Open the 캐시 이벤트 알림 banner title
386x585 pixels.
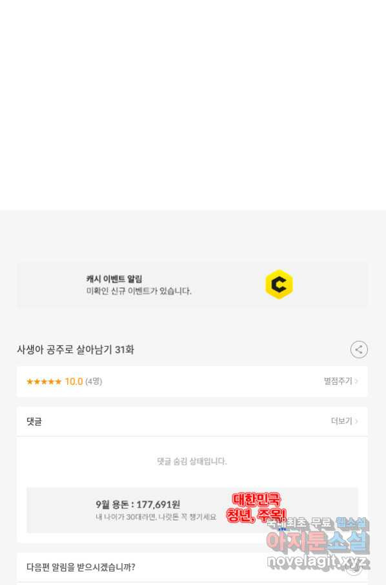114,279
